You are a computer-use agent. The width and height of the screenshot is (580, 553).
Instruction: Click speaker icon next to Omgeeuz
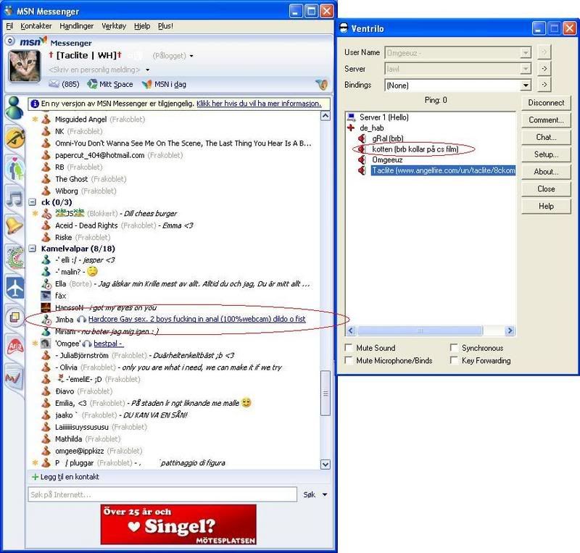(362, 159)
